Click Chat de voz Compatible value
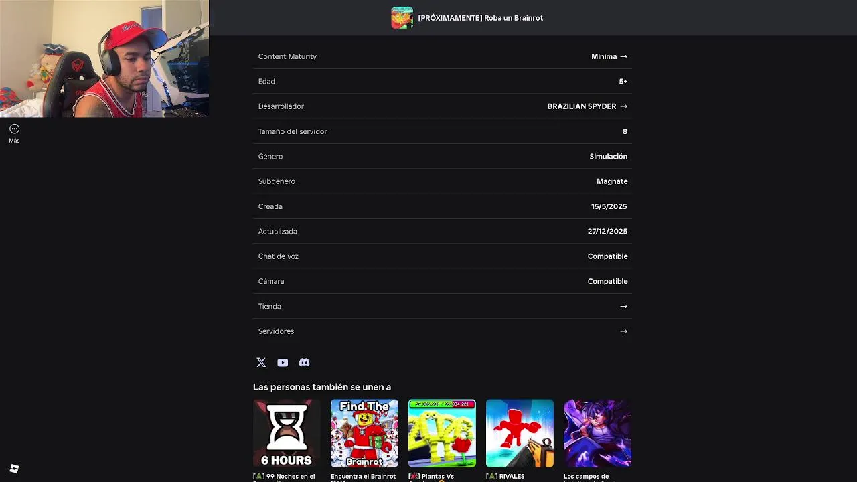This screenshot has width=857, height=482. click(607, 256)
